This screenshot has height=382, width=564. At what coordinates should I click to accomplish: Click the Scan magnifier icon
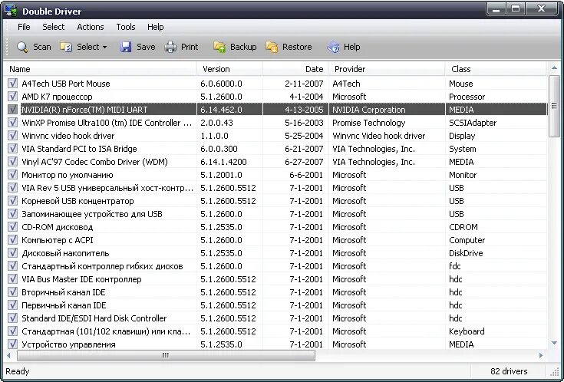tap(22, 47)
